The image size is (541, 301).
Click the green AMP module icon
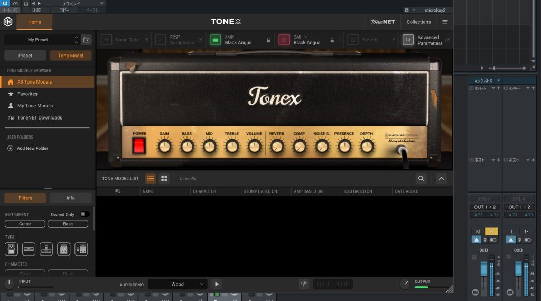click(x=215, y=40)
